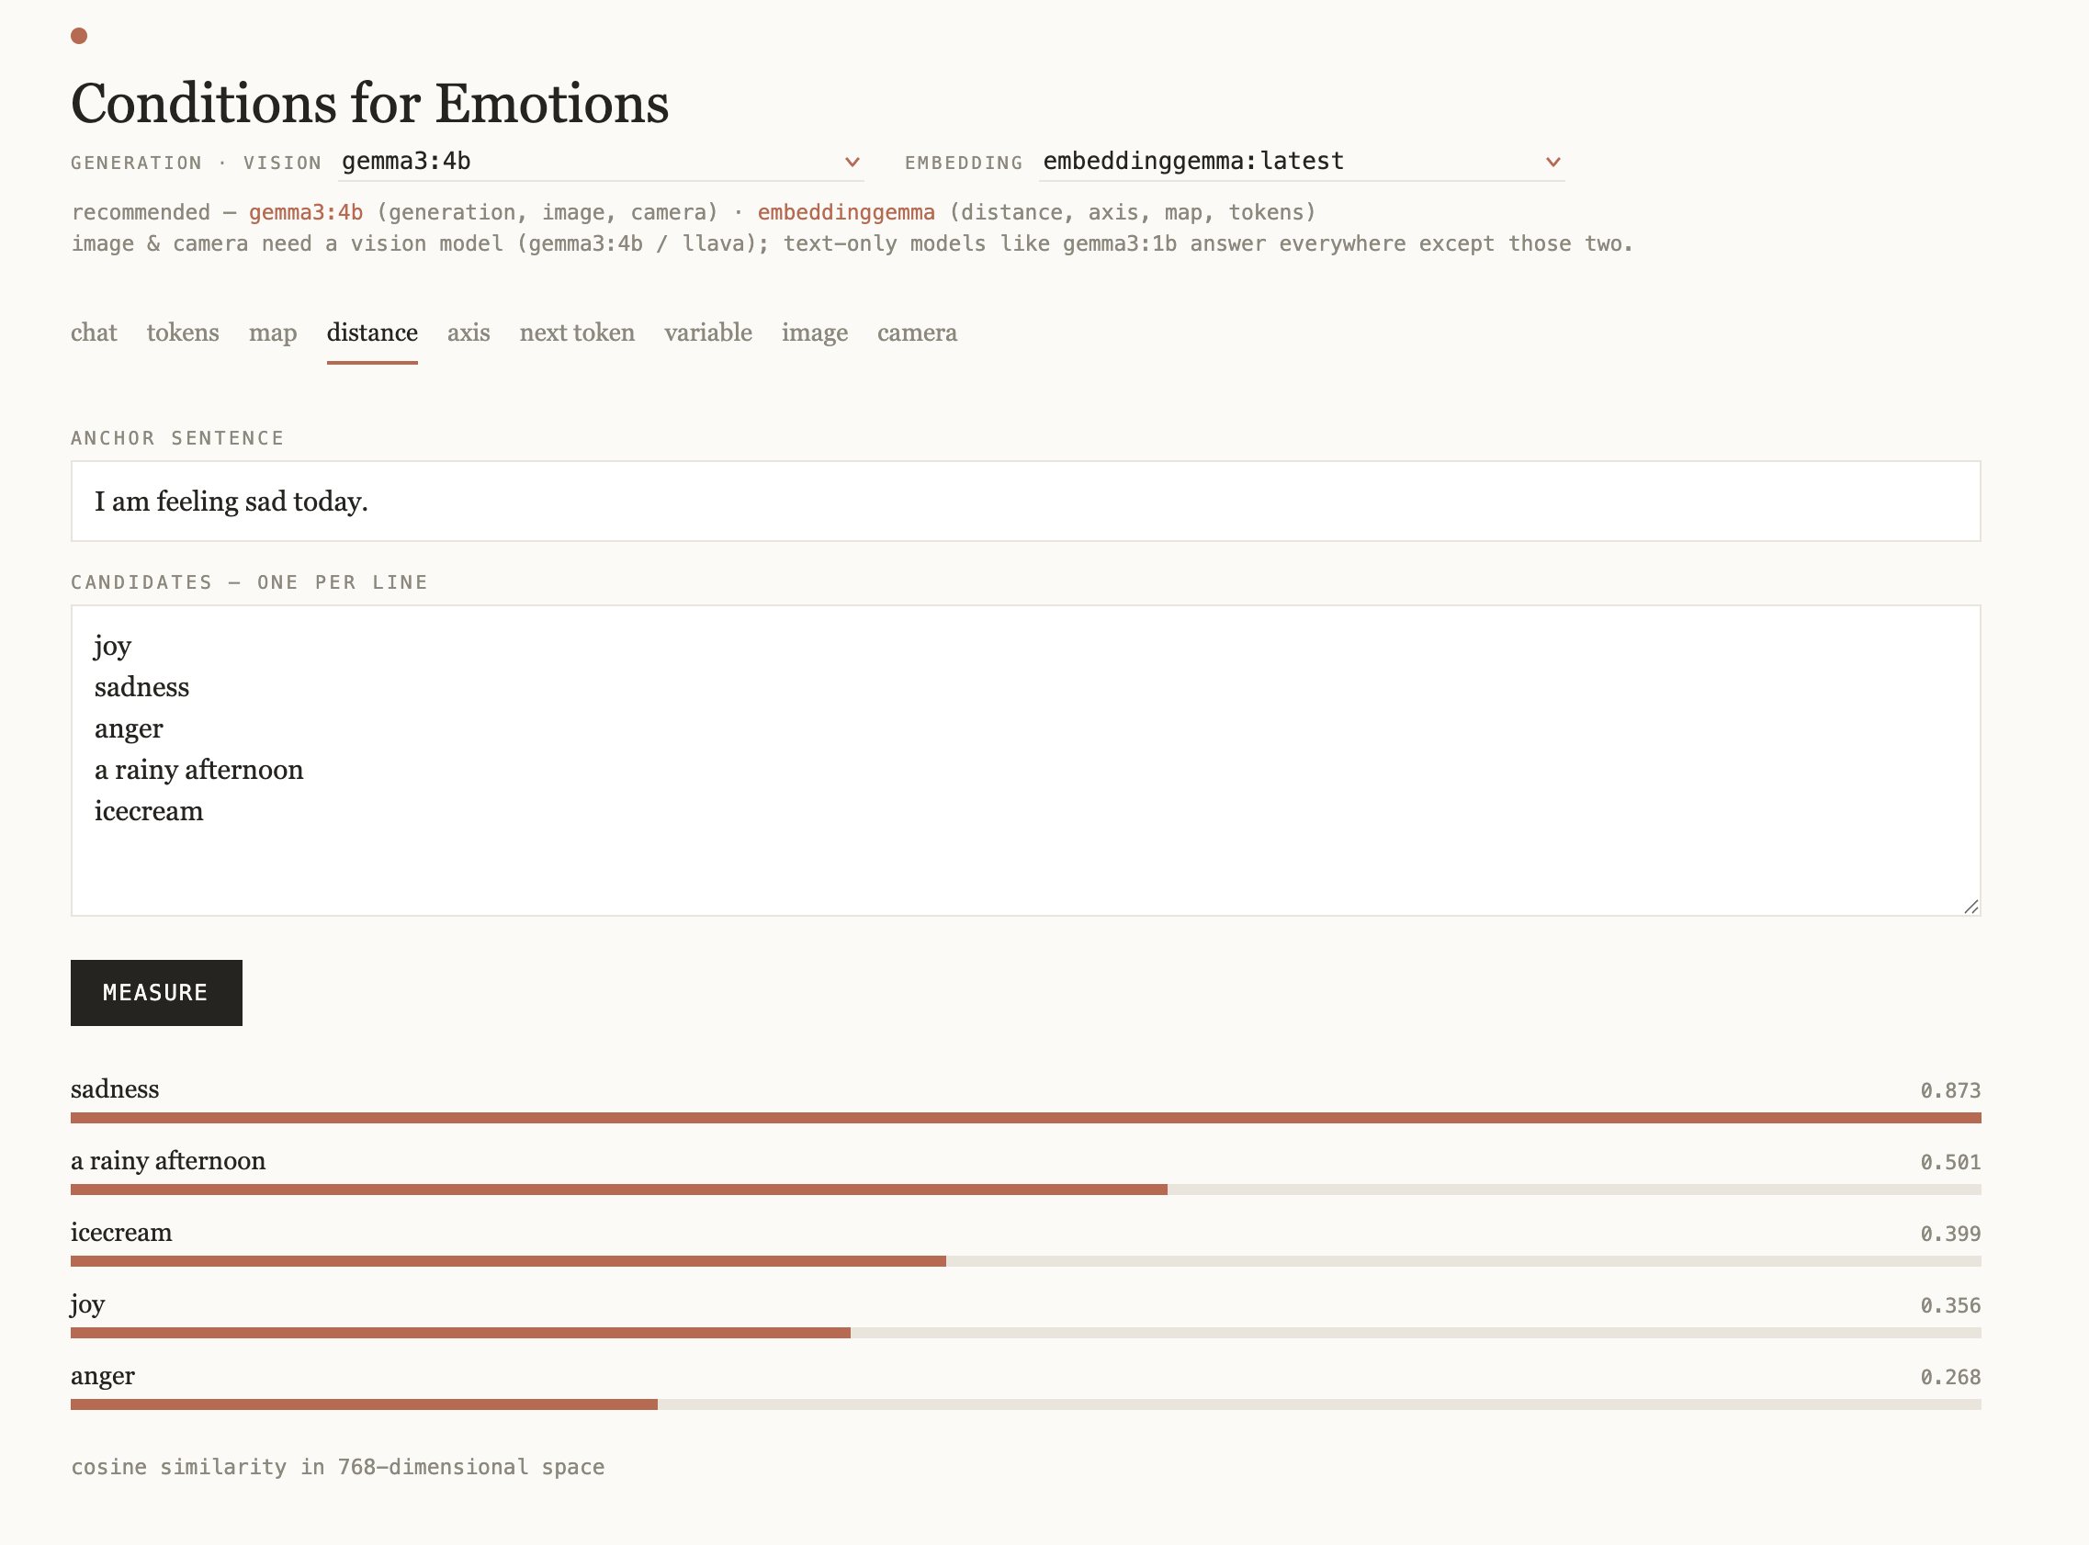2089x1545 pixels.
Task: Click the 'a rainy afternoon' result label
Action: [x=168, y=1162]
